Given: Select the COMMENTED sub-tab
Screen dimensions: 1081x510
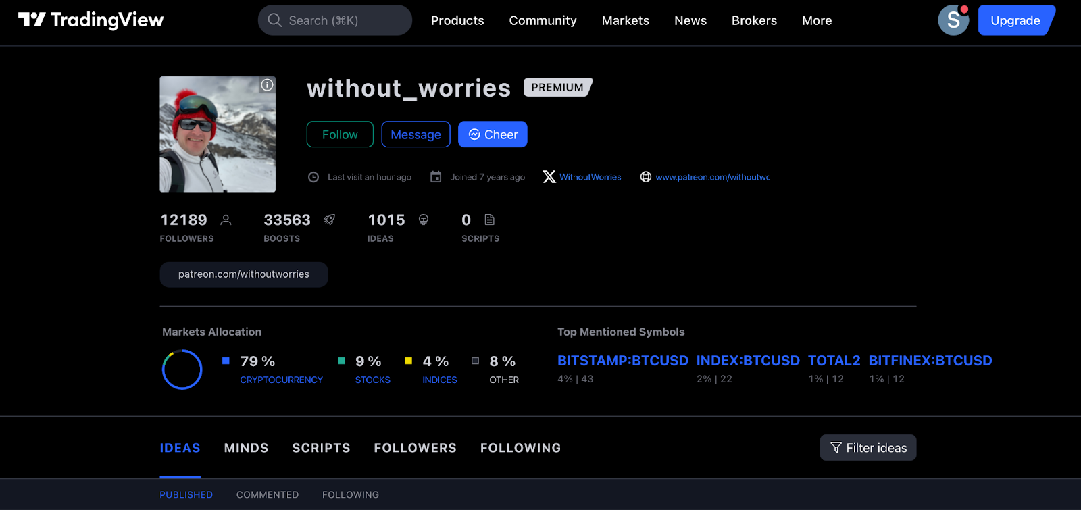Looking at the screenshot, I should 268,495.
